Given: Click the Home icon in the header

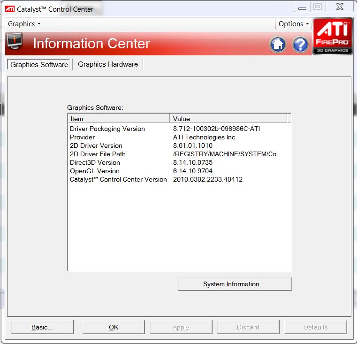Looking at the screenshot, I should pyautogui.click(x=278, y=44).
